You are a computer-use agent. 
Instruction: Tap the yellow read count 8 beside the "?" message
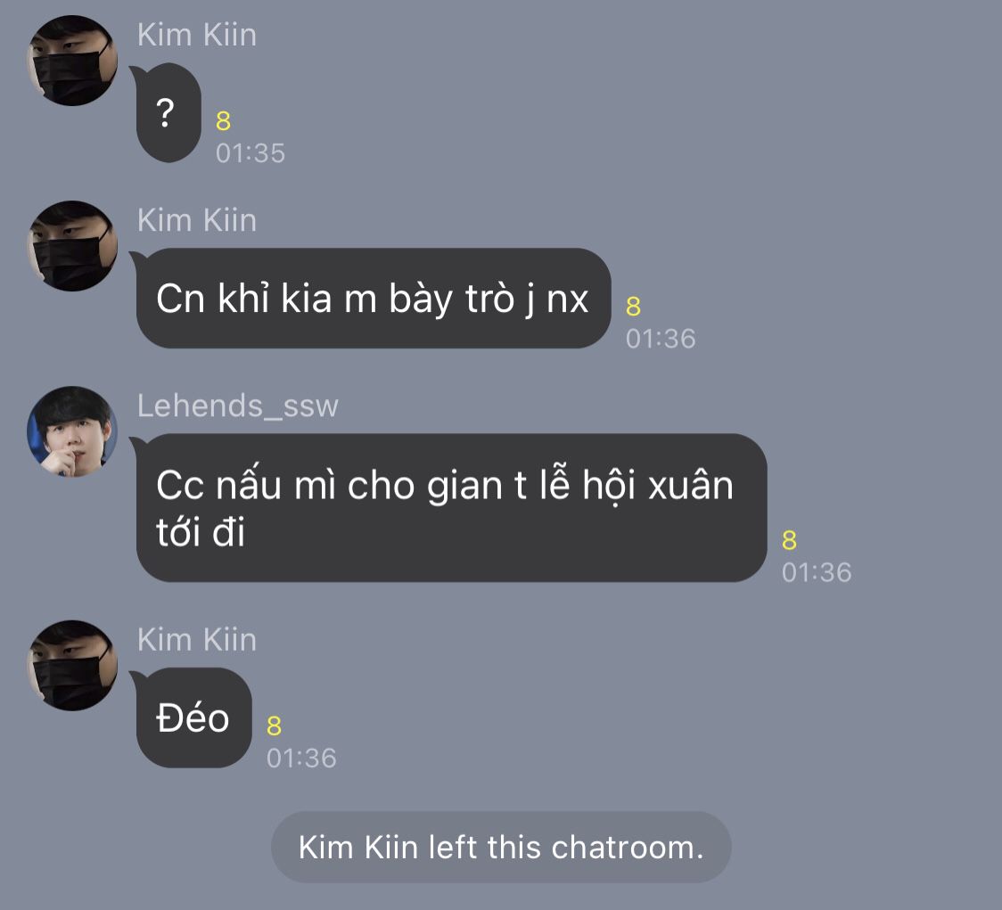coord(223,121)
